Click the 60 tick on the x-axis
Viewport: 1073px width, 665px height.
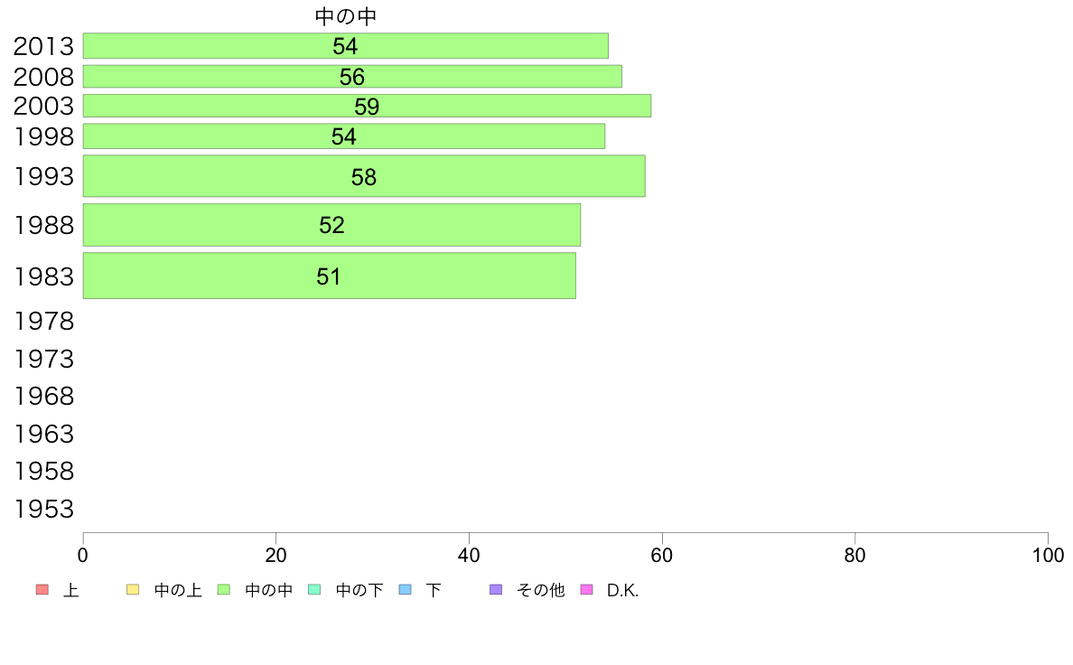click(x=662, y=556)
